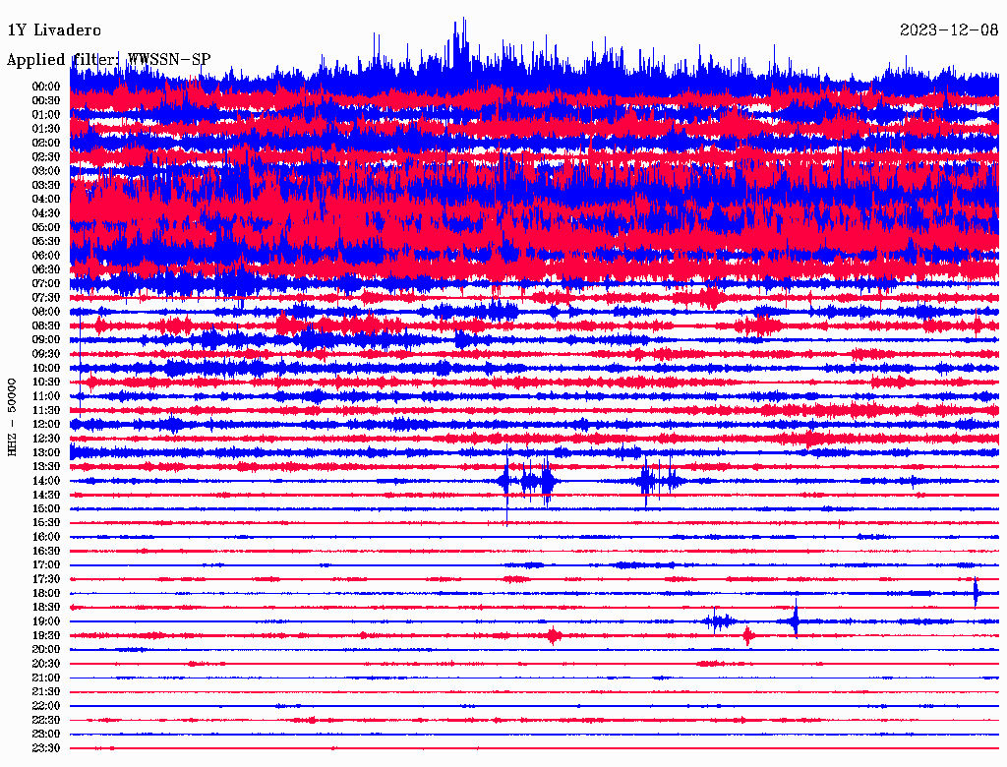The width and height of the screenshot is (1007, 767).
Task: Select the 22:00 time label
Action: click(45, 707)
